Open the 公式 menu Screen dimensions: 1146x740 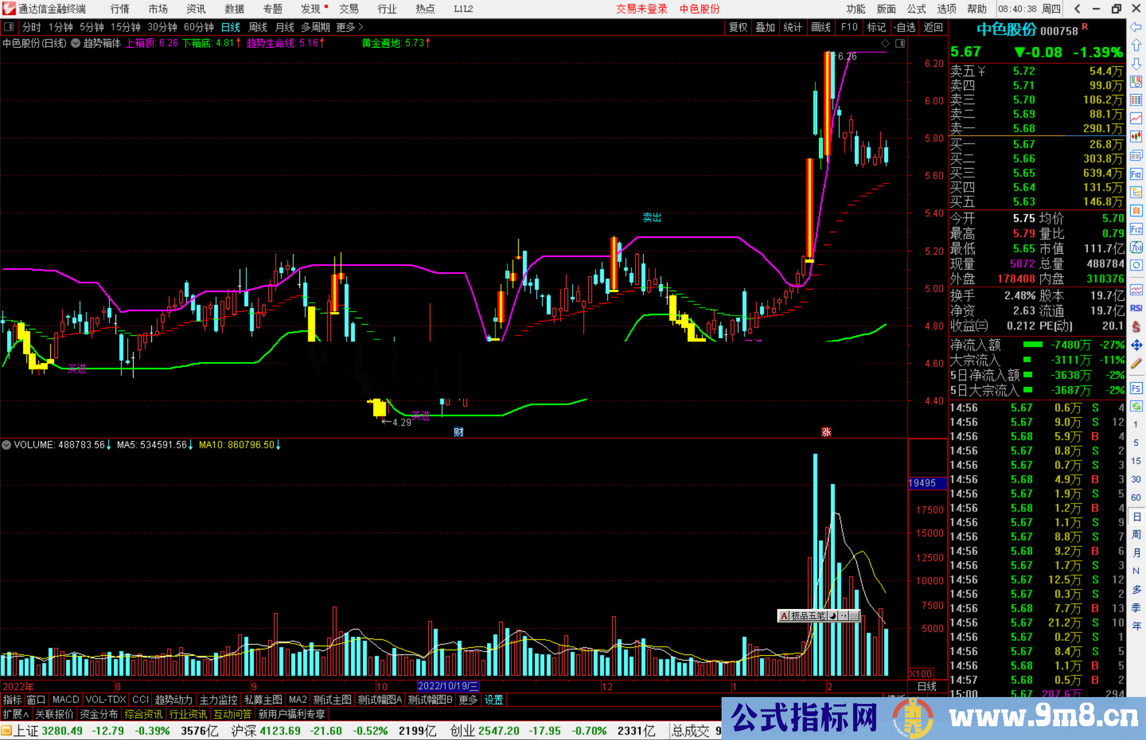point(916,8)
